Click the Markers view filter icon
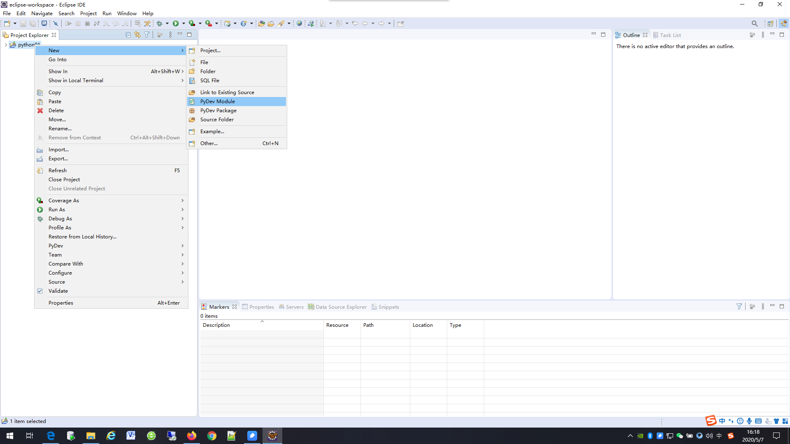The width and height of the screenshot is (790, 444). click(x=739, y=307)
